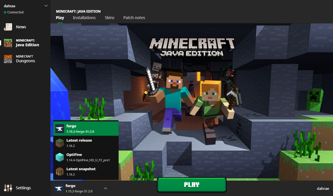Viewport: 333px width, 196px height.
Task: Select the forge anvil icon in the version list
Action: pyautogui.click(x=59, y=128)
